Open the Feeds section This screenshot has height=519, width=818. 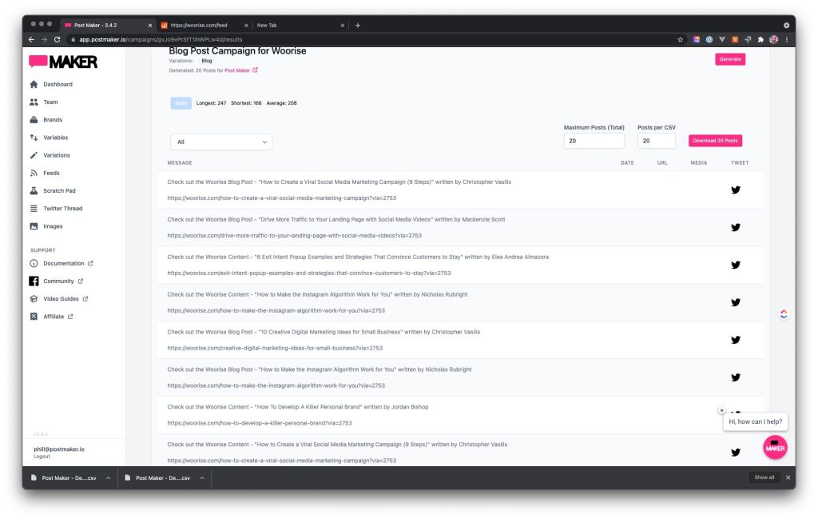click(45, 173)
